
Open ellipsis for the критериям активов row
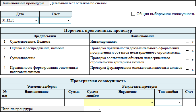(187, 60)
